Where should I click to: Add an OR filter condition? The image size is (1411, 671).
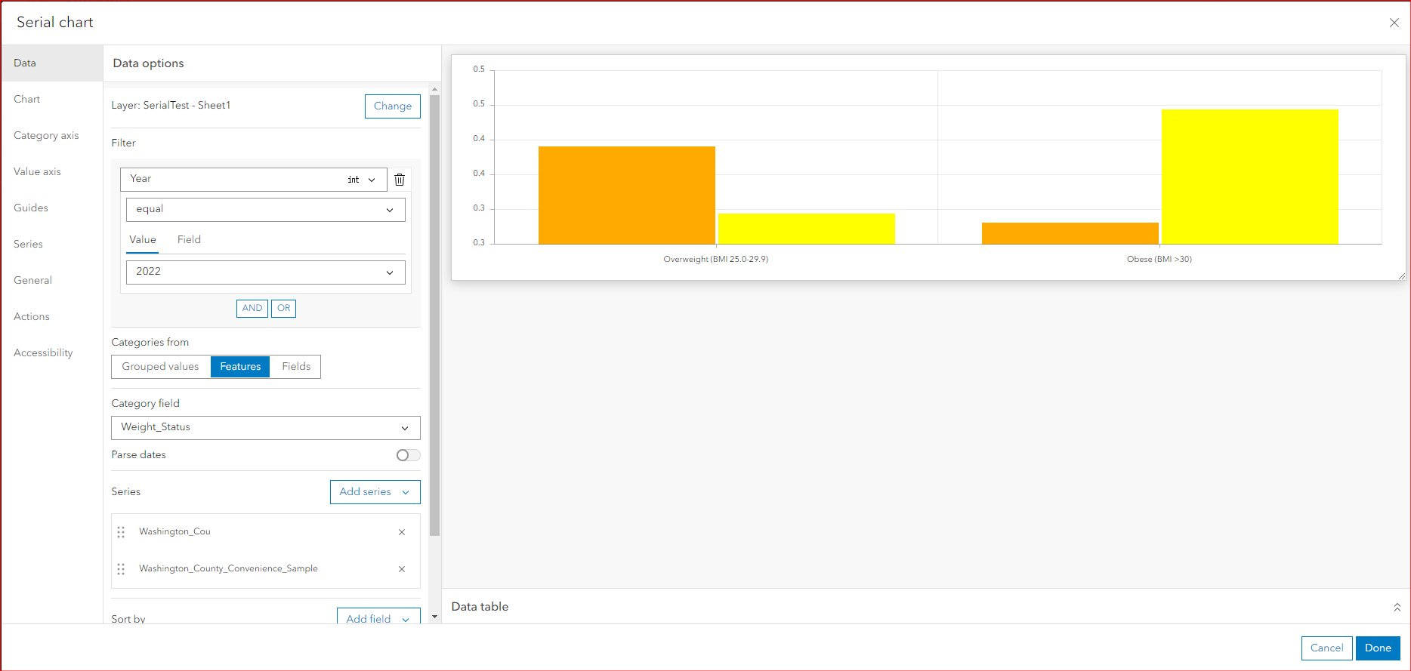(283, 309)
